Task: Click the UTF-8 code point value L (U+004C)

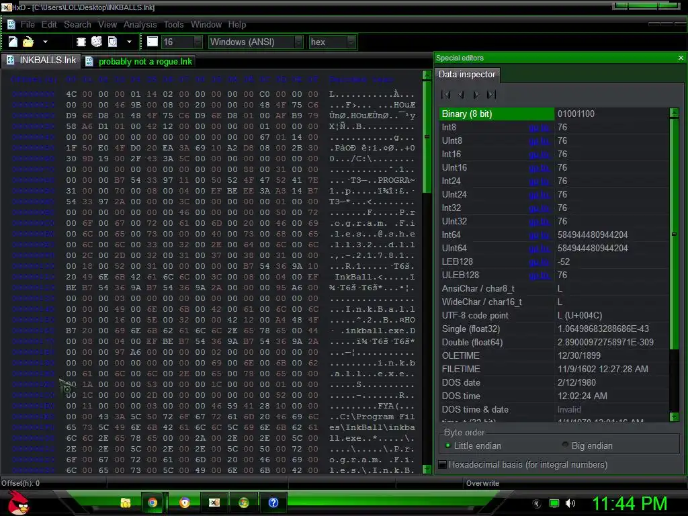Action: pos(580,316)
